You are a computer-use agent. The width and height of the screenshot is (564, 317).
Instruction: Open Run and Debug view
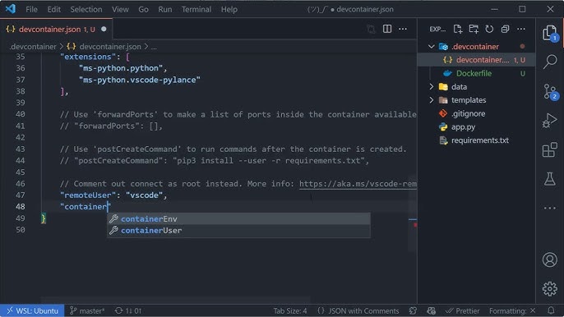click(549, 121)
